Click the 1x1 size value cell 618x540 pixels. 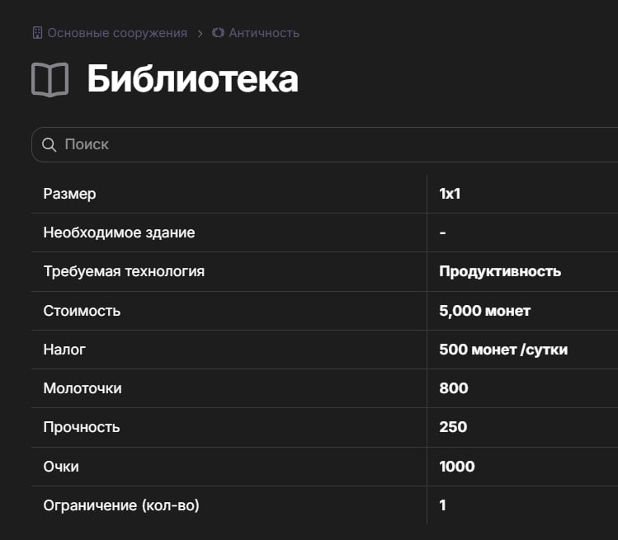tap(450, 194)
